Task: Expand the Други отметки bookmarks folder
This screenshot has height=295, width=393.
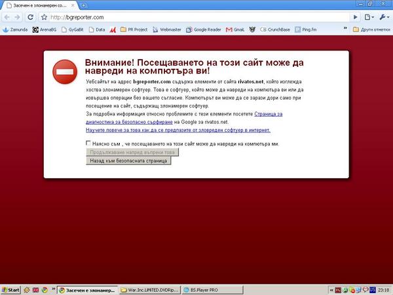Action: pyautogui.click(x=371, y=29)
